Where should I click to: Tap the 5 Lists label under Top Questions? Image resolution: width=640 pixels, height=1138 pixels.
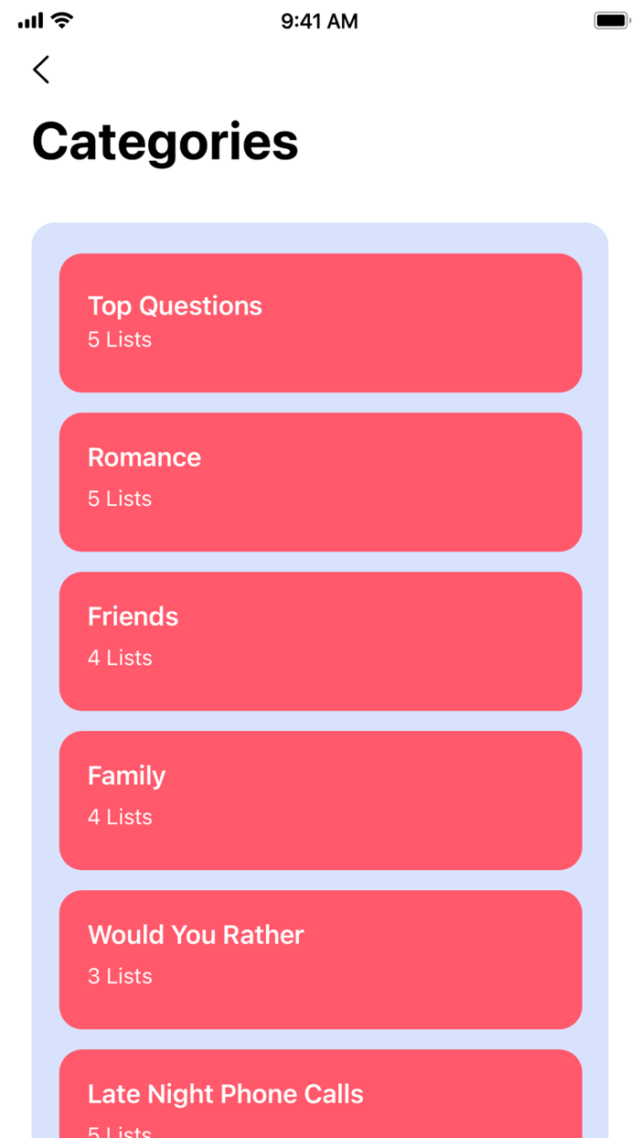coord(119,339)
